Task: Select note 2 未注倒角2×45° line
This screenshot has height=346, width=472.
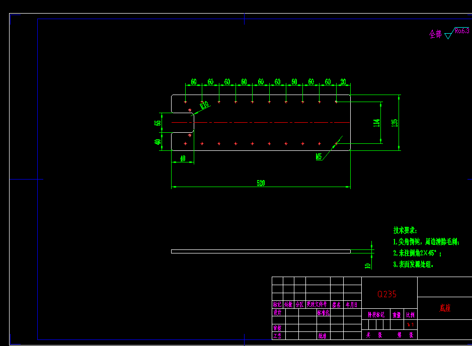Action: tap(417, 253)
